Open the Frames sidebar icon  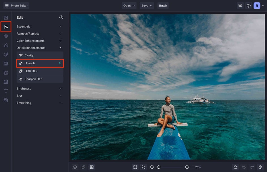click(x=6, y=64)
